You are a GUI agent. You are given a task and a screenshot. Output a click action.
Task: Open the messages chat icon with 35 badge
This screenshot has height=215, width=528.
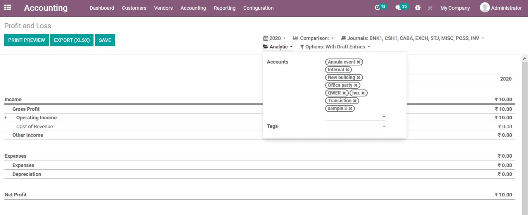[398, 8]
